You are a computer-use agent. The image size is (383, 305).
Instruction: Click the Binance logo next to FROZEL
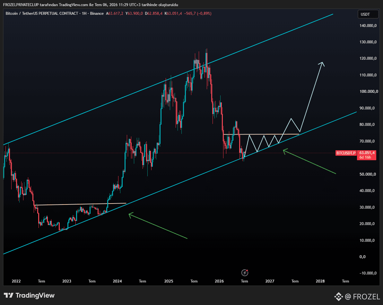point(339,296)
